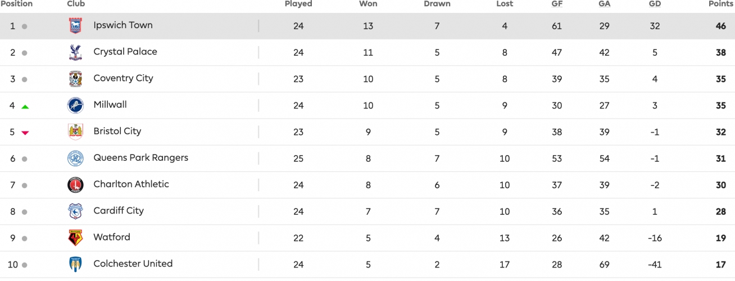Click the Watford club badge

(75, 238)
